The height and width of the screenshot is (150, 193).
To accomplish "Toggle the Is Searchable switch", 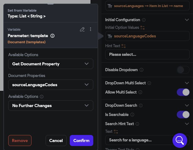I will point(183,114).
